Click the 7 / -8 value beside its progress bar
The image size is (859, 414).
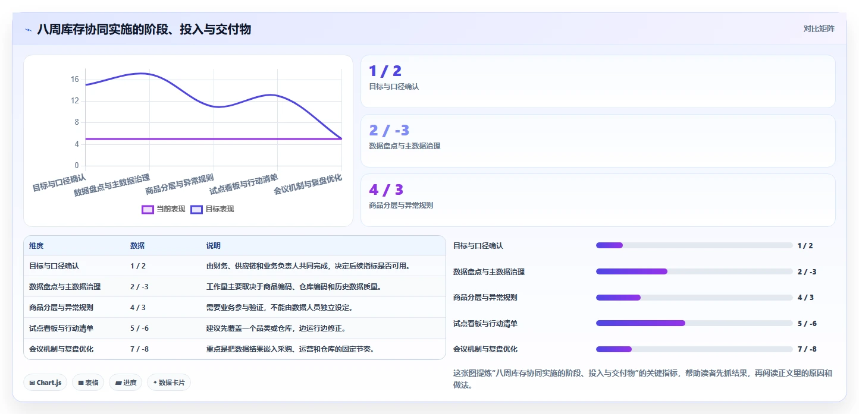[x=807, y=349]
